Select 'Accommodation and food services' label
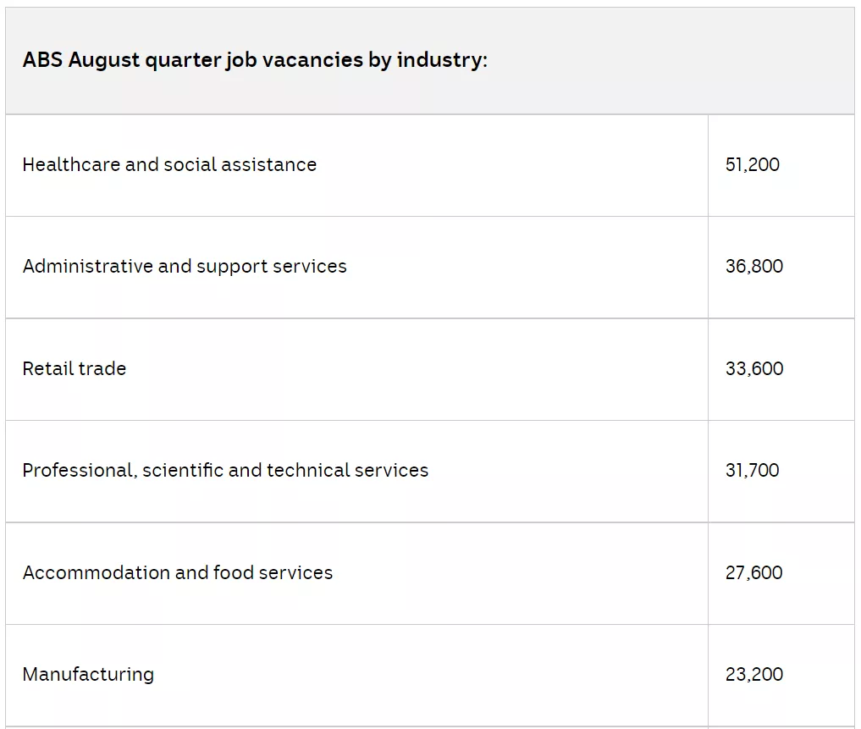The image size is (861, 729). click(x=177, y=572)
